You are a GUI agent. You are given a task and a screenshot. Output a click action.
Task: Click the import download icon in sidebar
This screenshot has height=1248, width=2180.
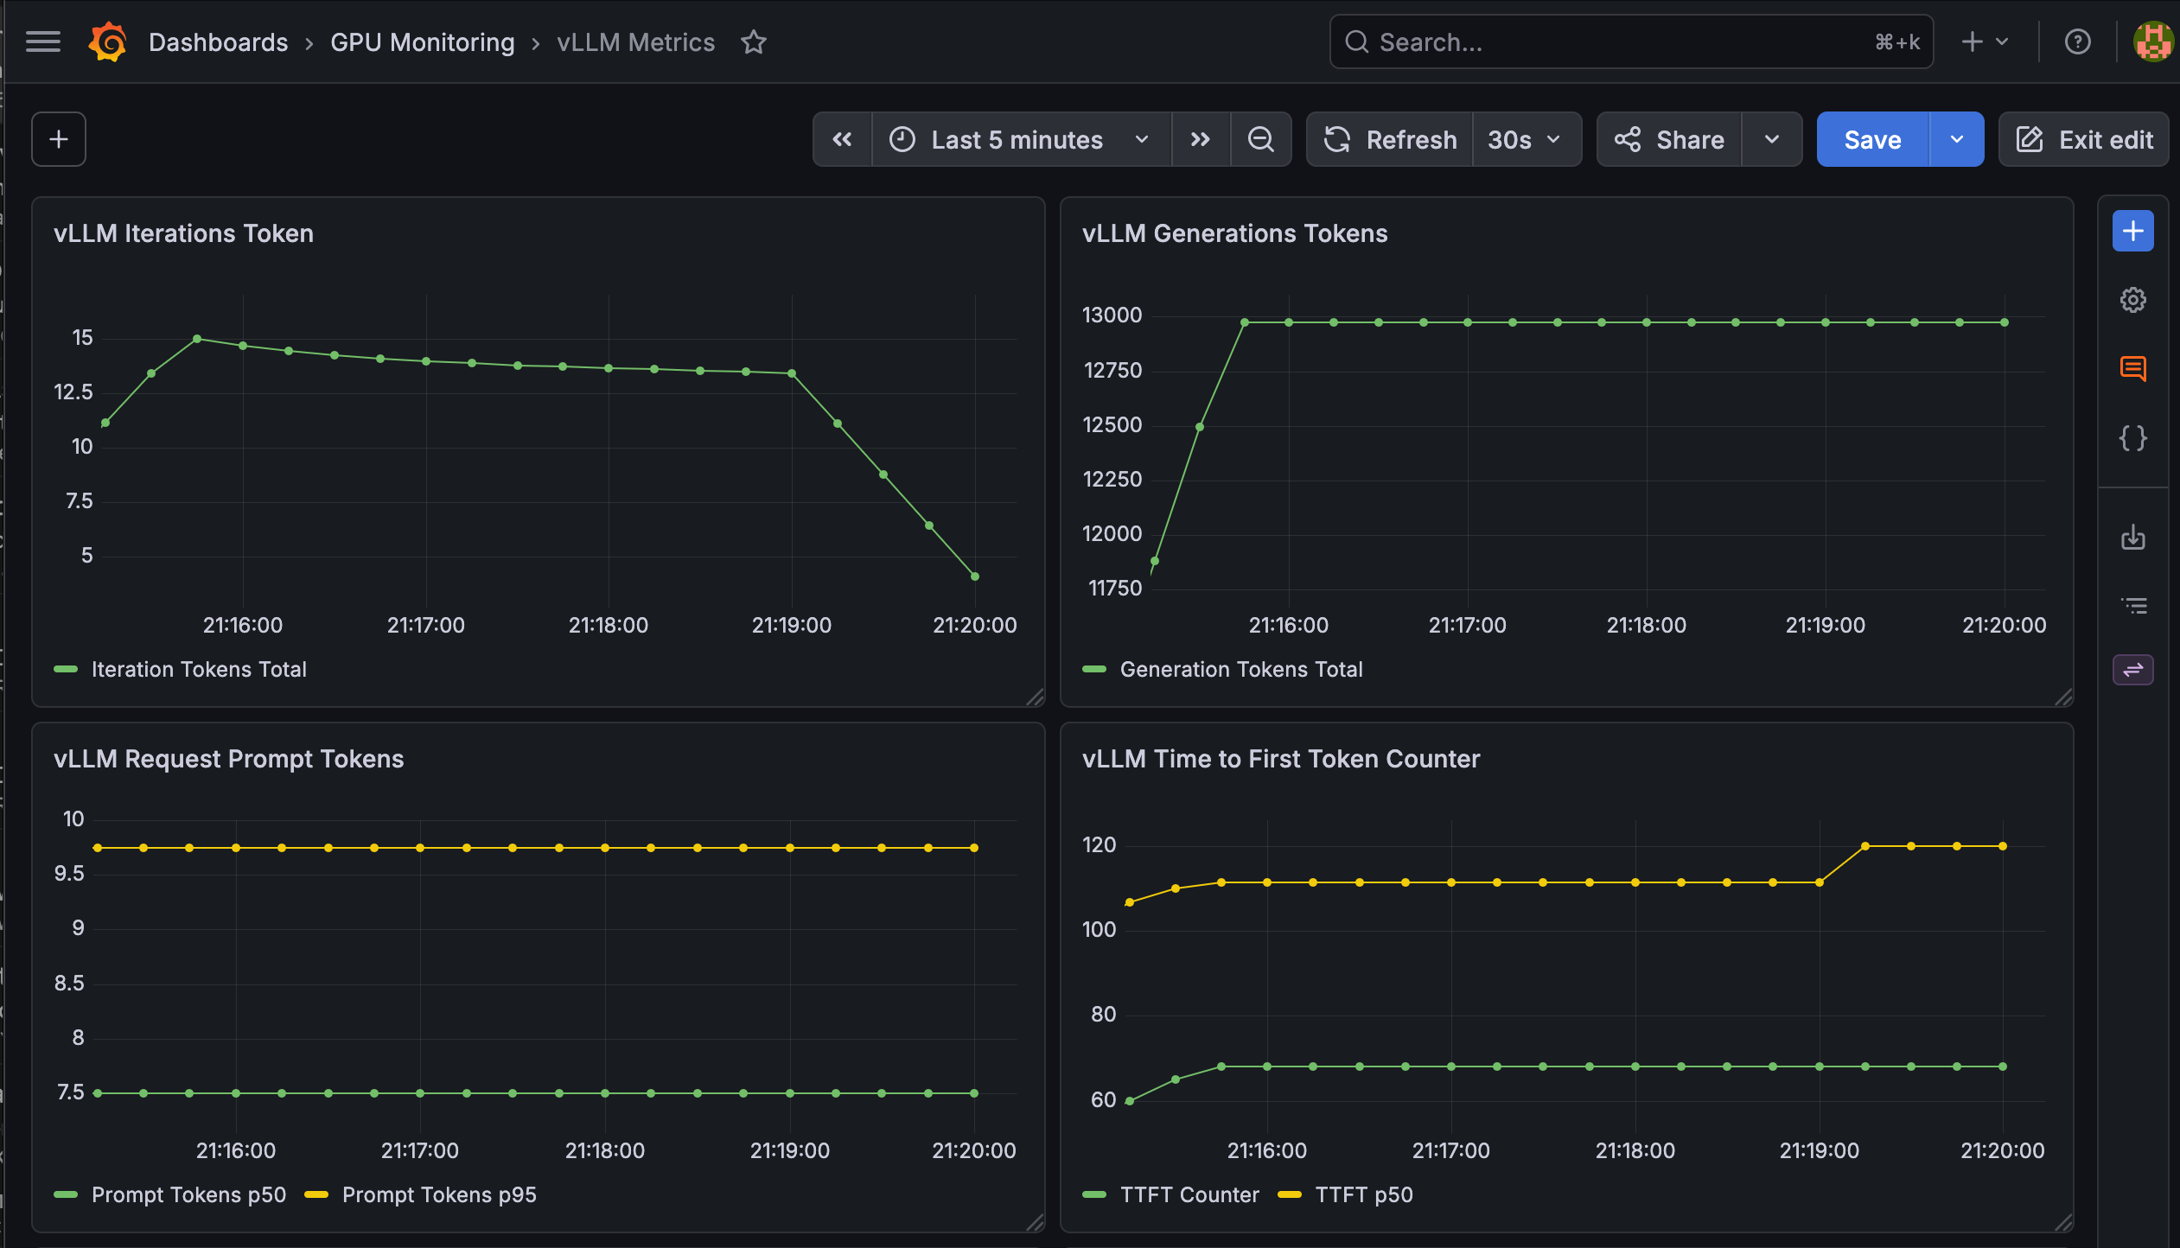tap(2132, 537)
